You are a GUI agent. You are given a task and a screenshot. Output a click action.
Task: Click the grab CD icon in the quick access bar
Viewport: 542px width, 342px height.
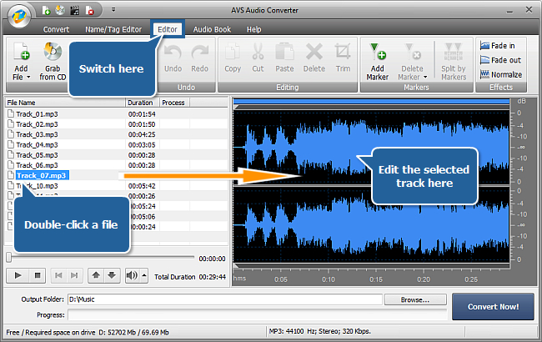[x=60, y=11]
